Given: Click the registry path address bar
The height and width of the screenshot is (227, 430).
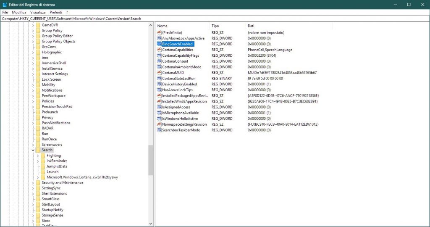Looking at the screenshot, I should point(210,18).
